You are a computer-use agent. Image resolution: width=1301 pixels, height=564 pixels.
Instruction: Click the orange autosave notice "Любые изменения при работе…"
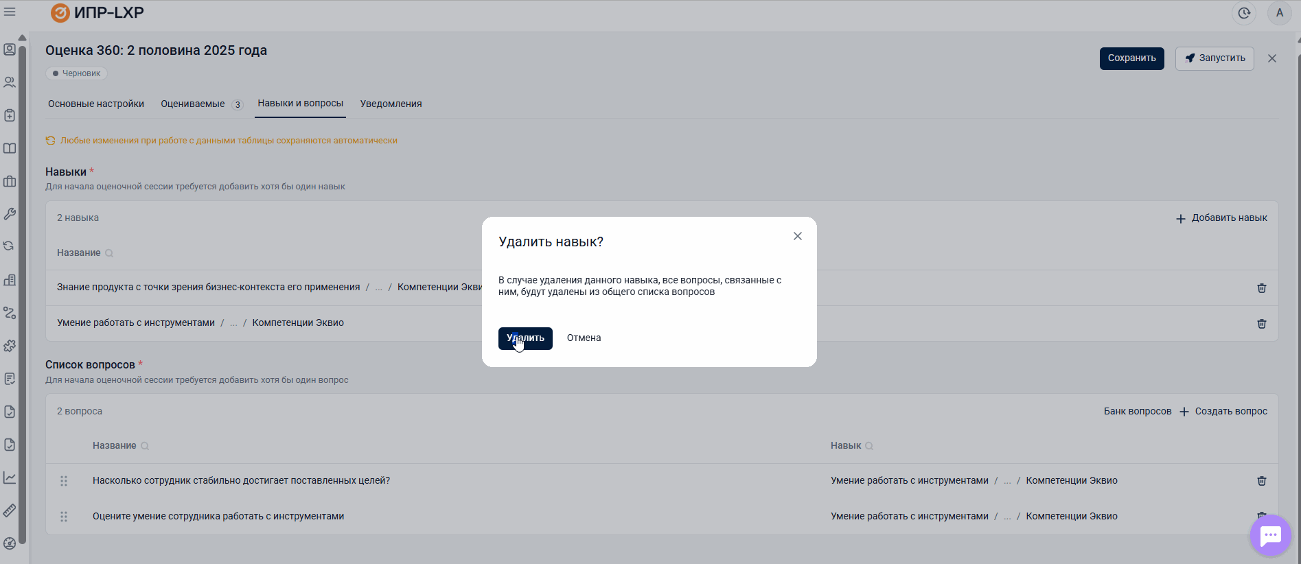(x=229, y=141)
